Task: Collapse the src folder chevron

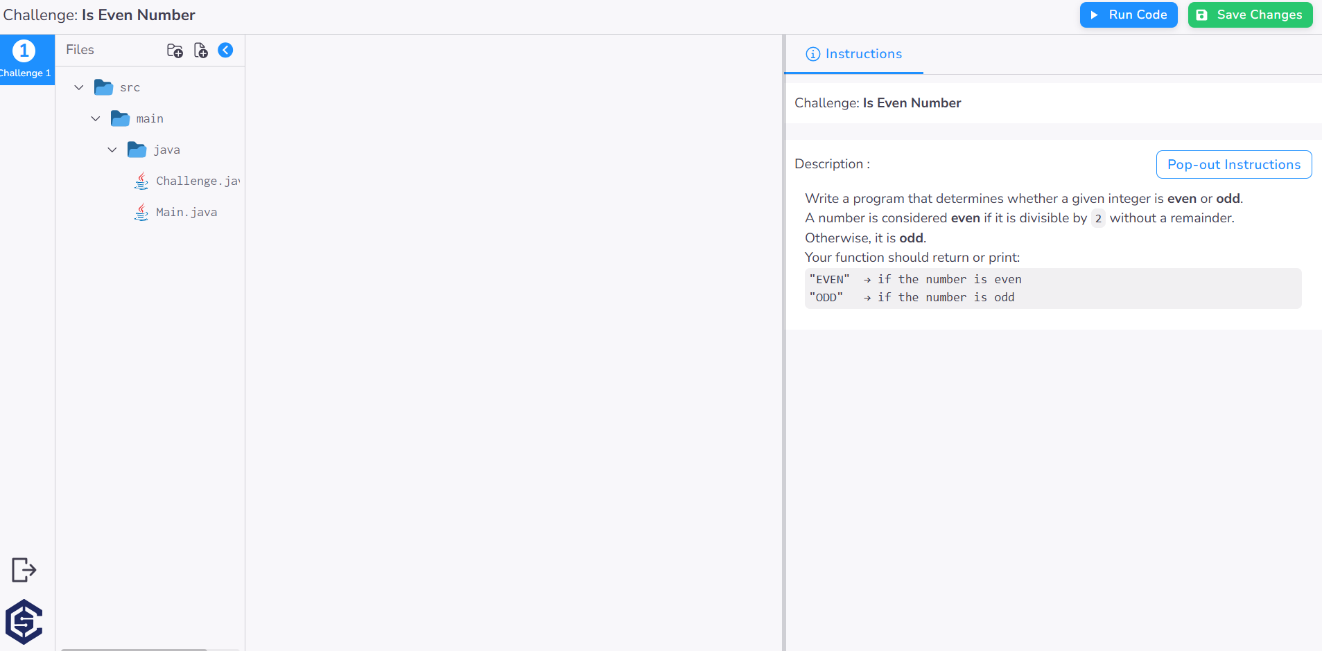Action: (78, 87)
